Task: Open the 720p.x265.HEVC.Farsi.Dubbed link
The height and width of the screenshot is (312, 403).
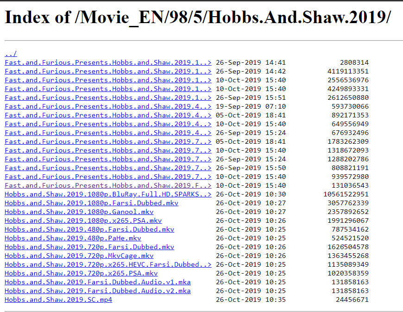Action: click(108, 264)
